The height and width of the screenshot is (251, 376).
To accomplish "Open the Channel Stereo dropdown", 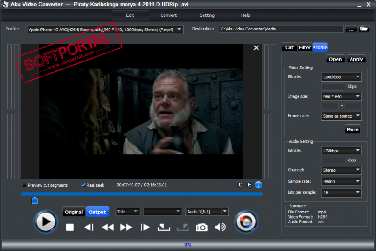I will [341, 170].
